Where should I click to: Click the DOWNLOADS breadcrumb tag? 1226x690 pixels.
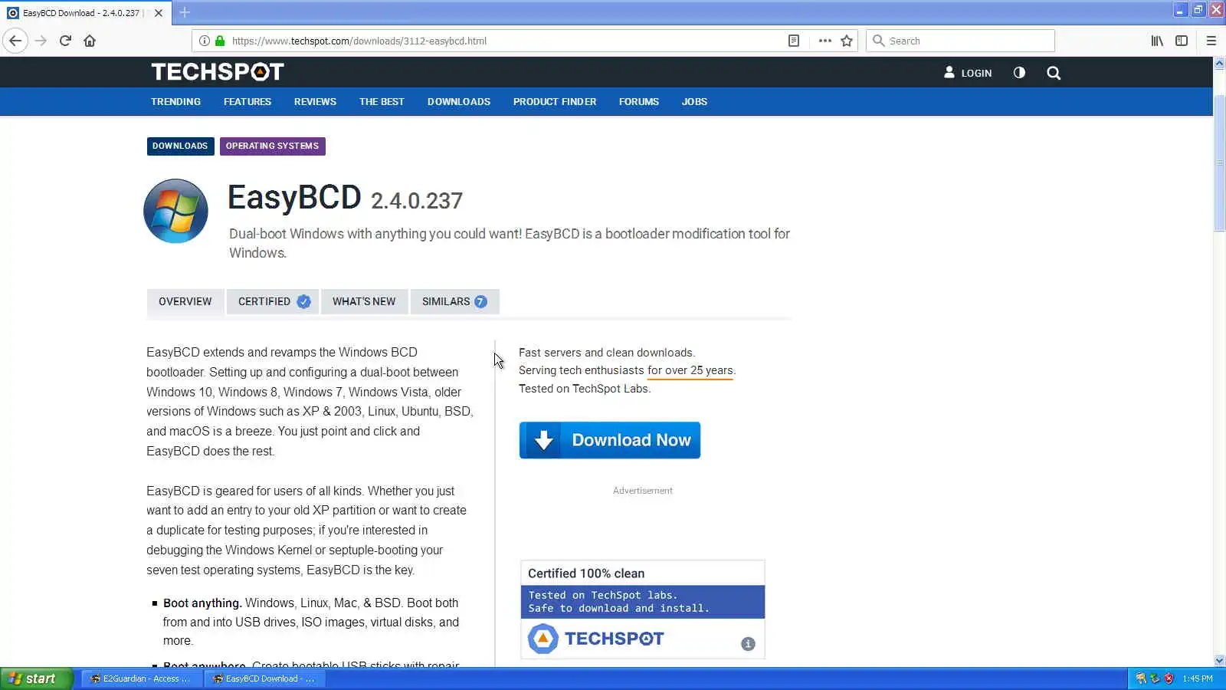pyautogui.click(x=180, y=146)
